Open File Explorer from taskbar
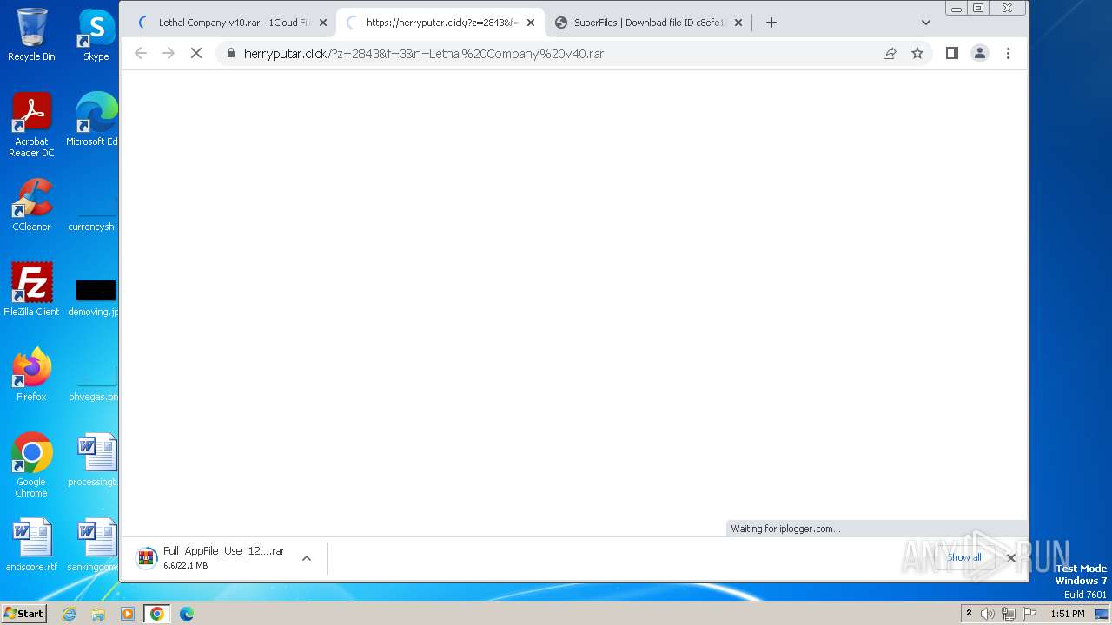This screenshot has height=625, width=1112. [98, 614]
